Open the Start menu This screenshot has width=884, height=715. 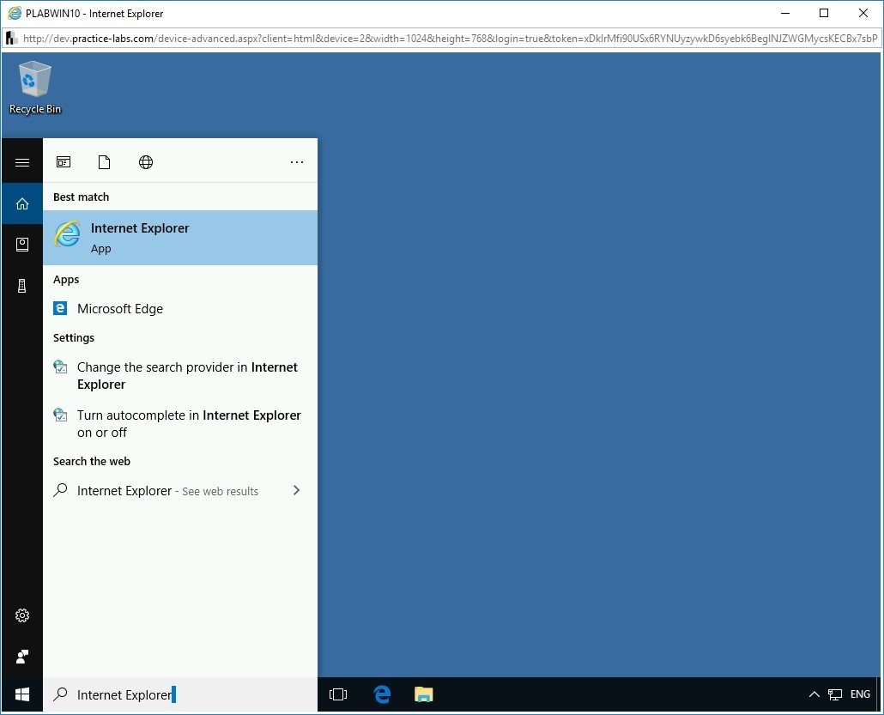(x=21, y=694)
